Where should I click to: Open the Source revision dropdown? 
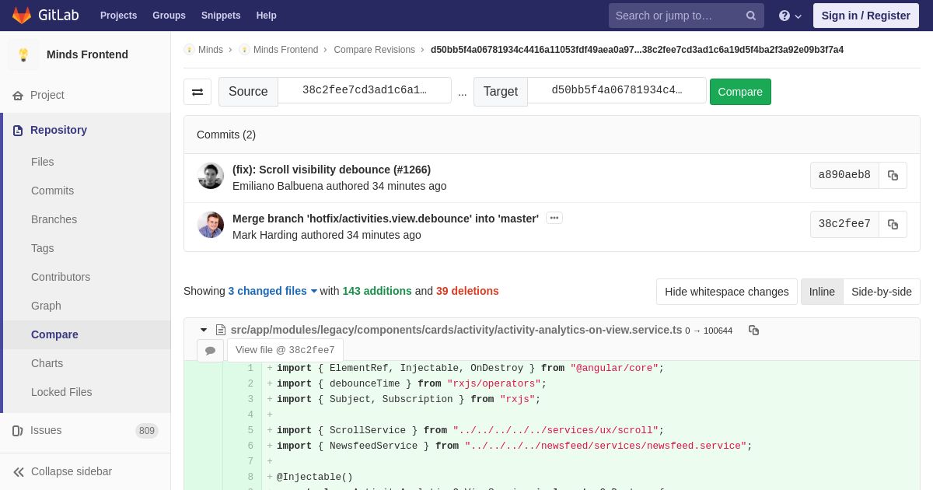click(365, 90)
